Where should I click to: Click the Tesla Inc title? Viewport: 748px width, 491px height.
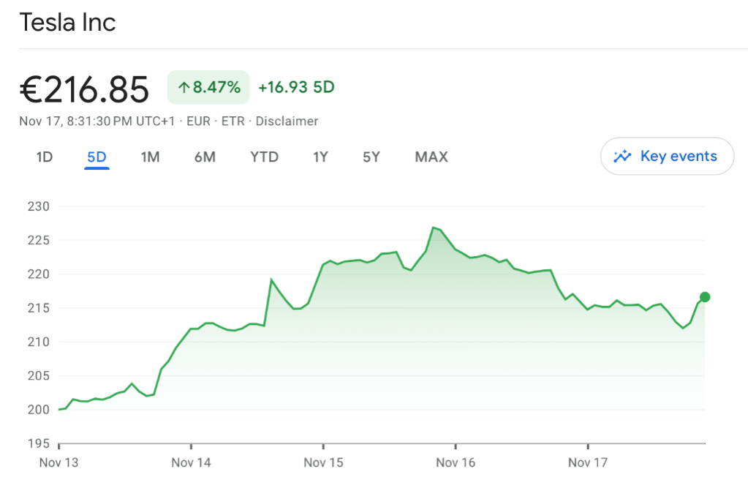tap(67, 23)
